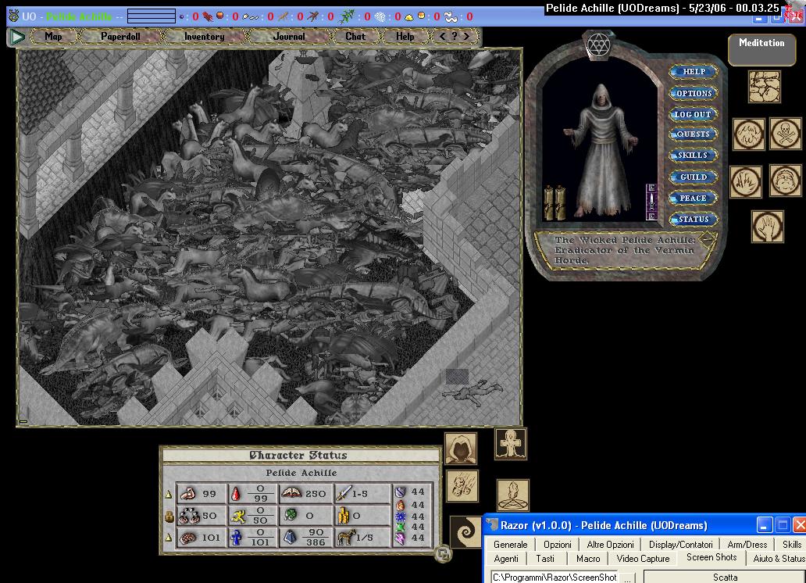Click the STATUS button on the paperdoll

(693, 219)
